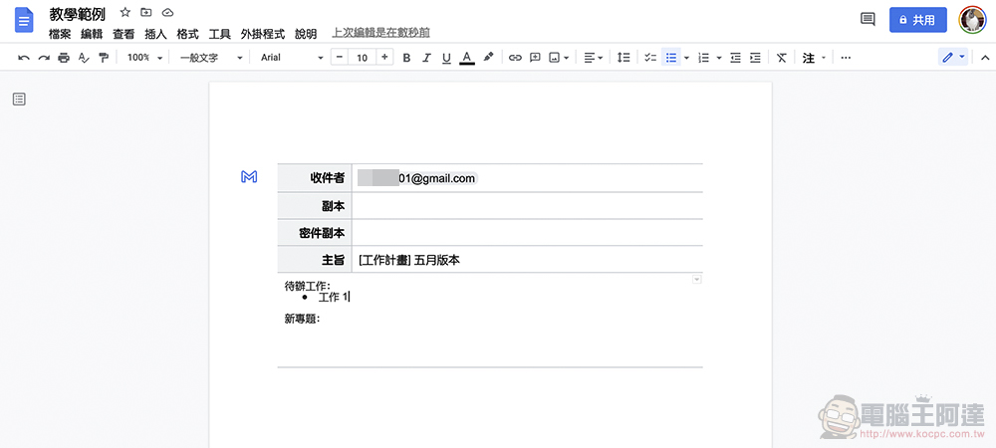Open the 格式 menu

coord(187,34)
